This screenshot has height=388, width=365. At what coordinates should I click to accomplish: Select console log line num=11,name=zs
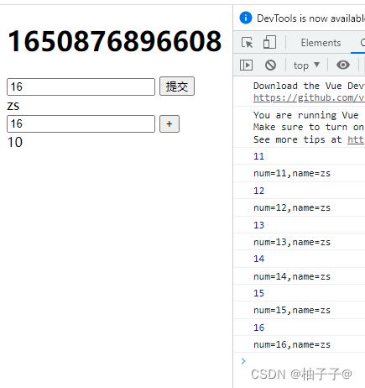(x=292, y=174)
